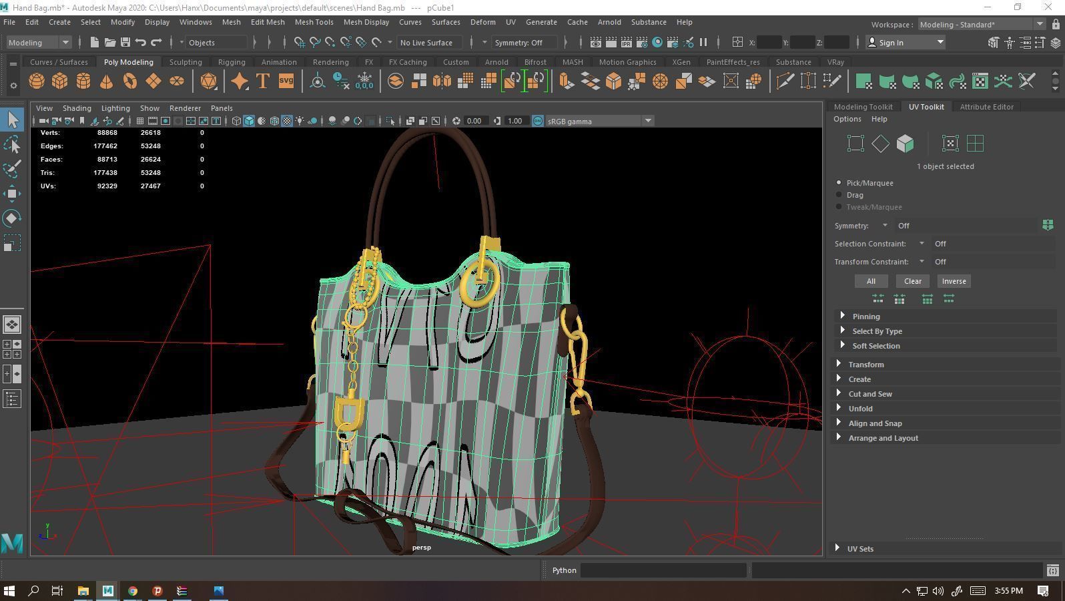The width and height of the screenshot is (1065, 601).
Task: Open the Modeling menu set dropdown
Action: point(38,42)
